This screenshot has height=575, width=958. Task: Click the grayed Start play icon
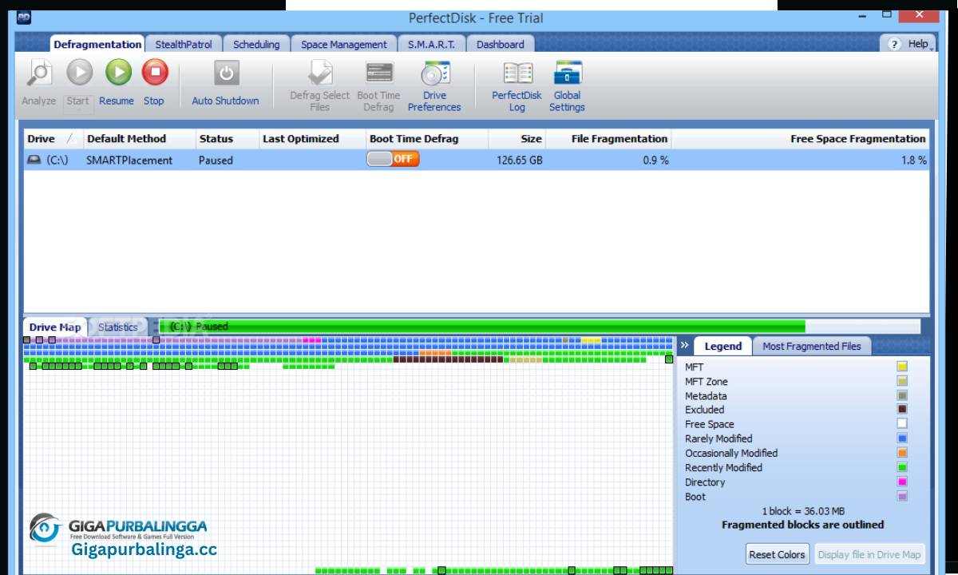click(79, 73)
